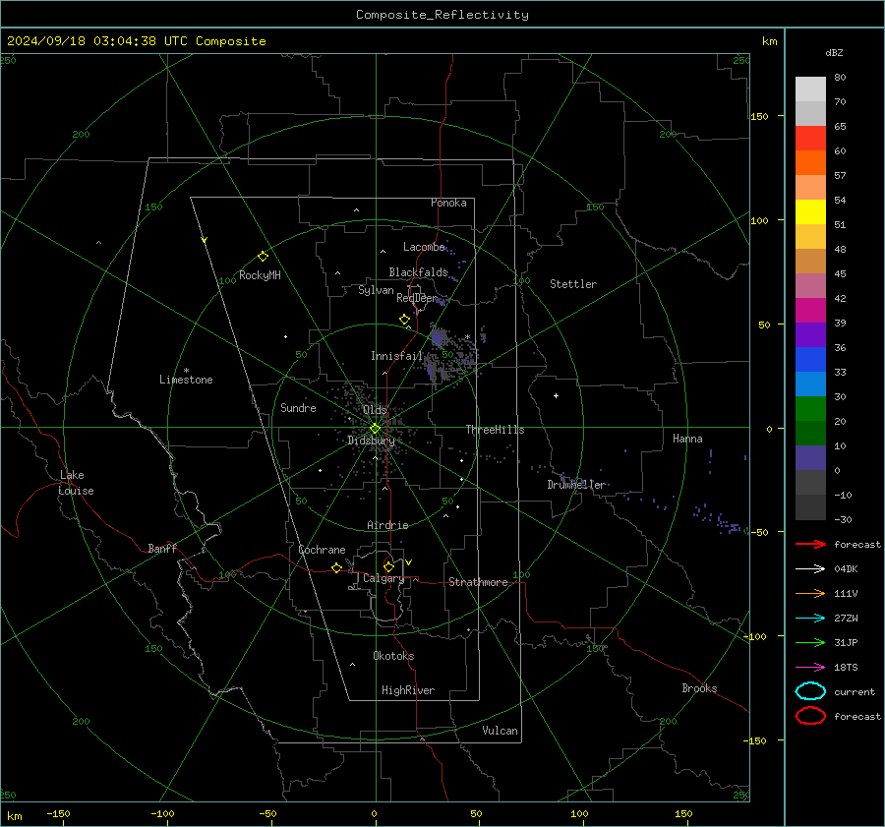The image size is (885, 827).
Task: Click the Strathmore town label
Action: tap(478, 582)
